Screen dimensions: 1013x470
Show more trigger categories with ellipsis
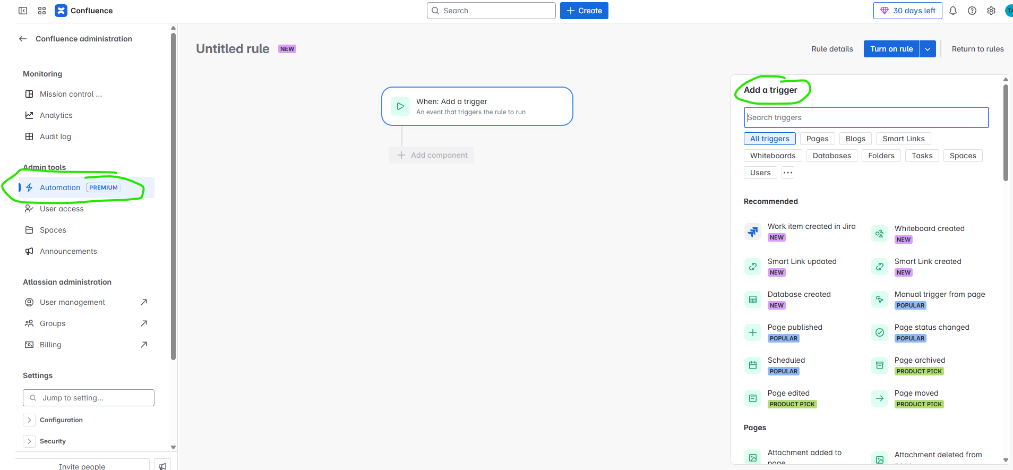coord(788,173)
